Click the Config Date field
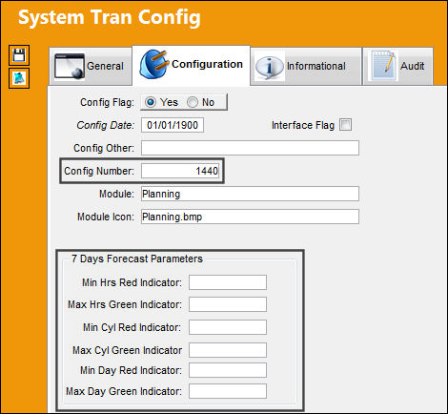448x414 pixels. pyautogui.click(x=173, y=125)
